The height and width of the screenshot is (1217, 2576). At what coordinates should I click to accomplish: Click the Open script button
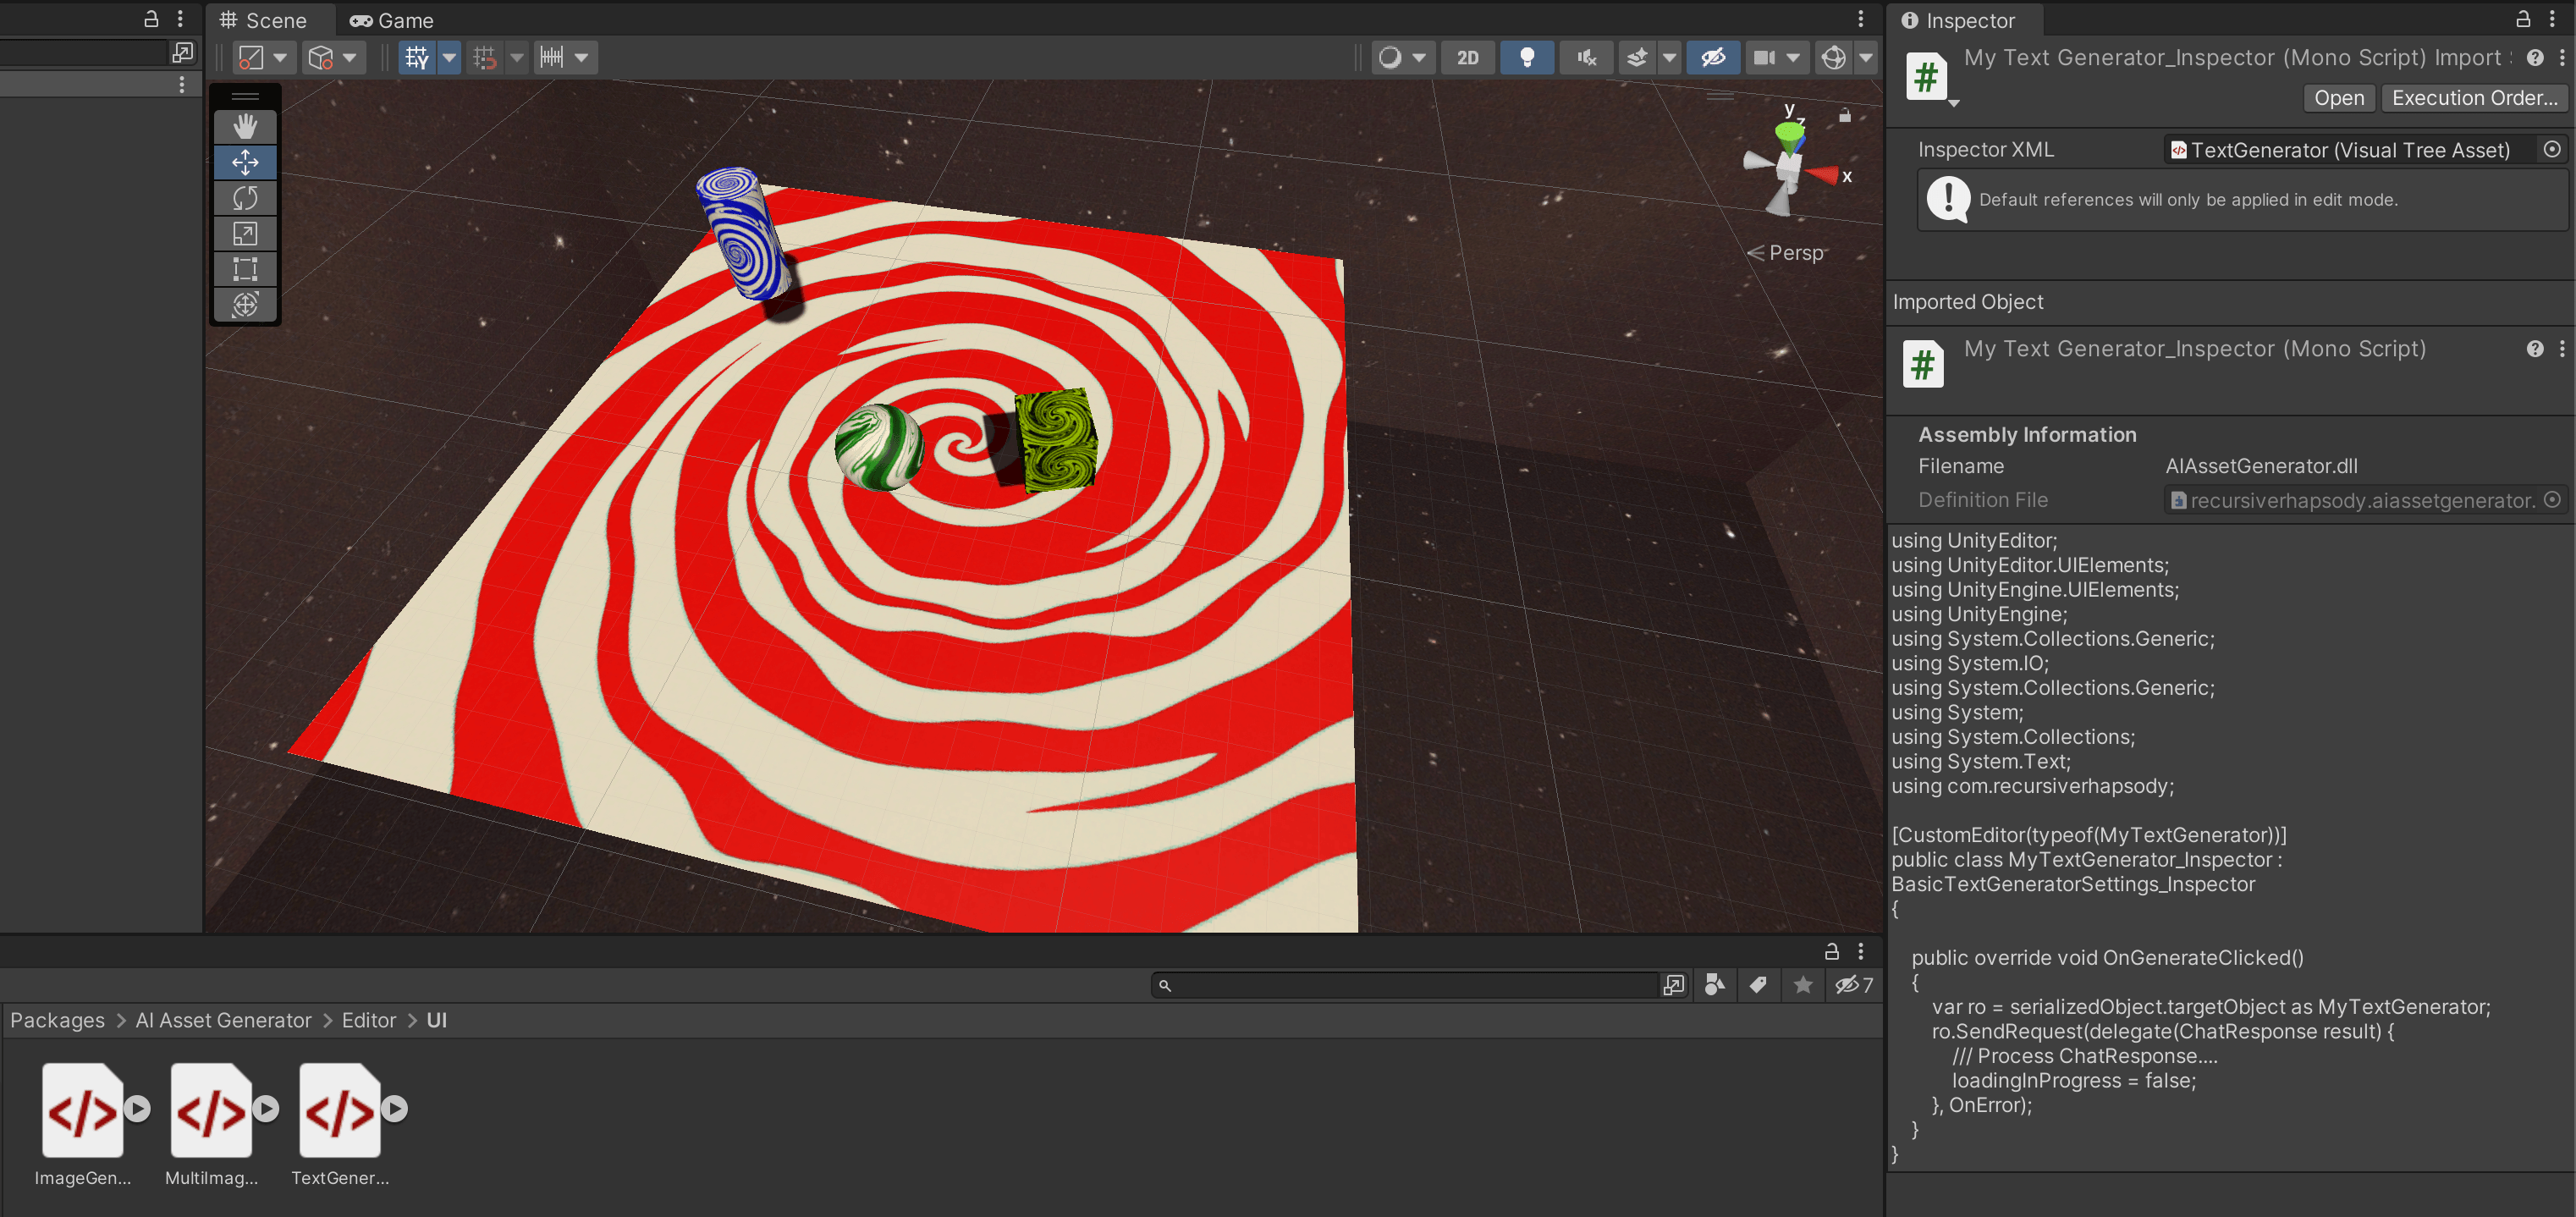2338,98
